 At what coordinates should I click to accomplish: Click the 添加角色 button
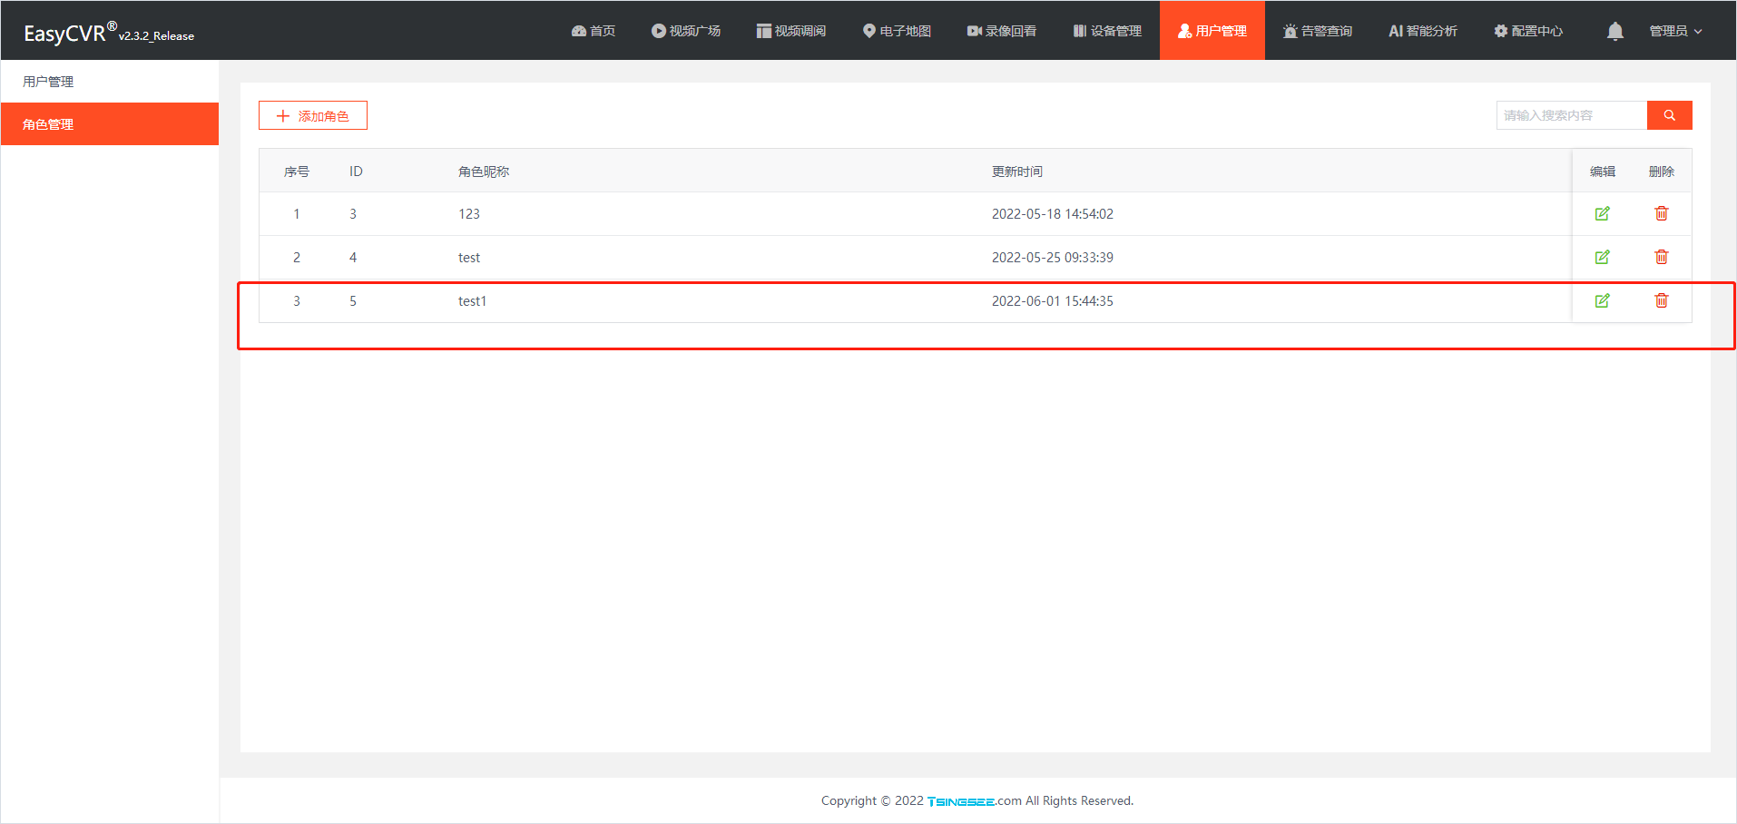(x=313, y=116)
